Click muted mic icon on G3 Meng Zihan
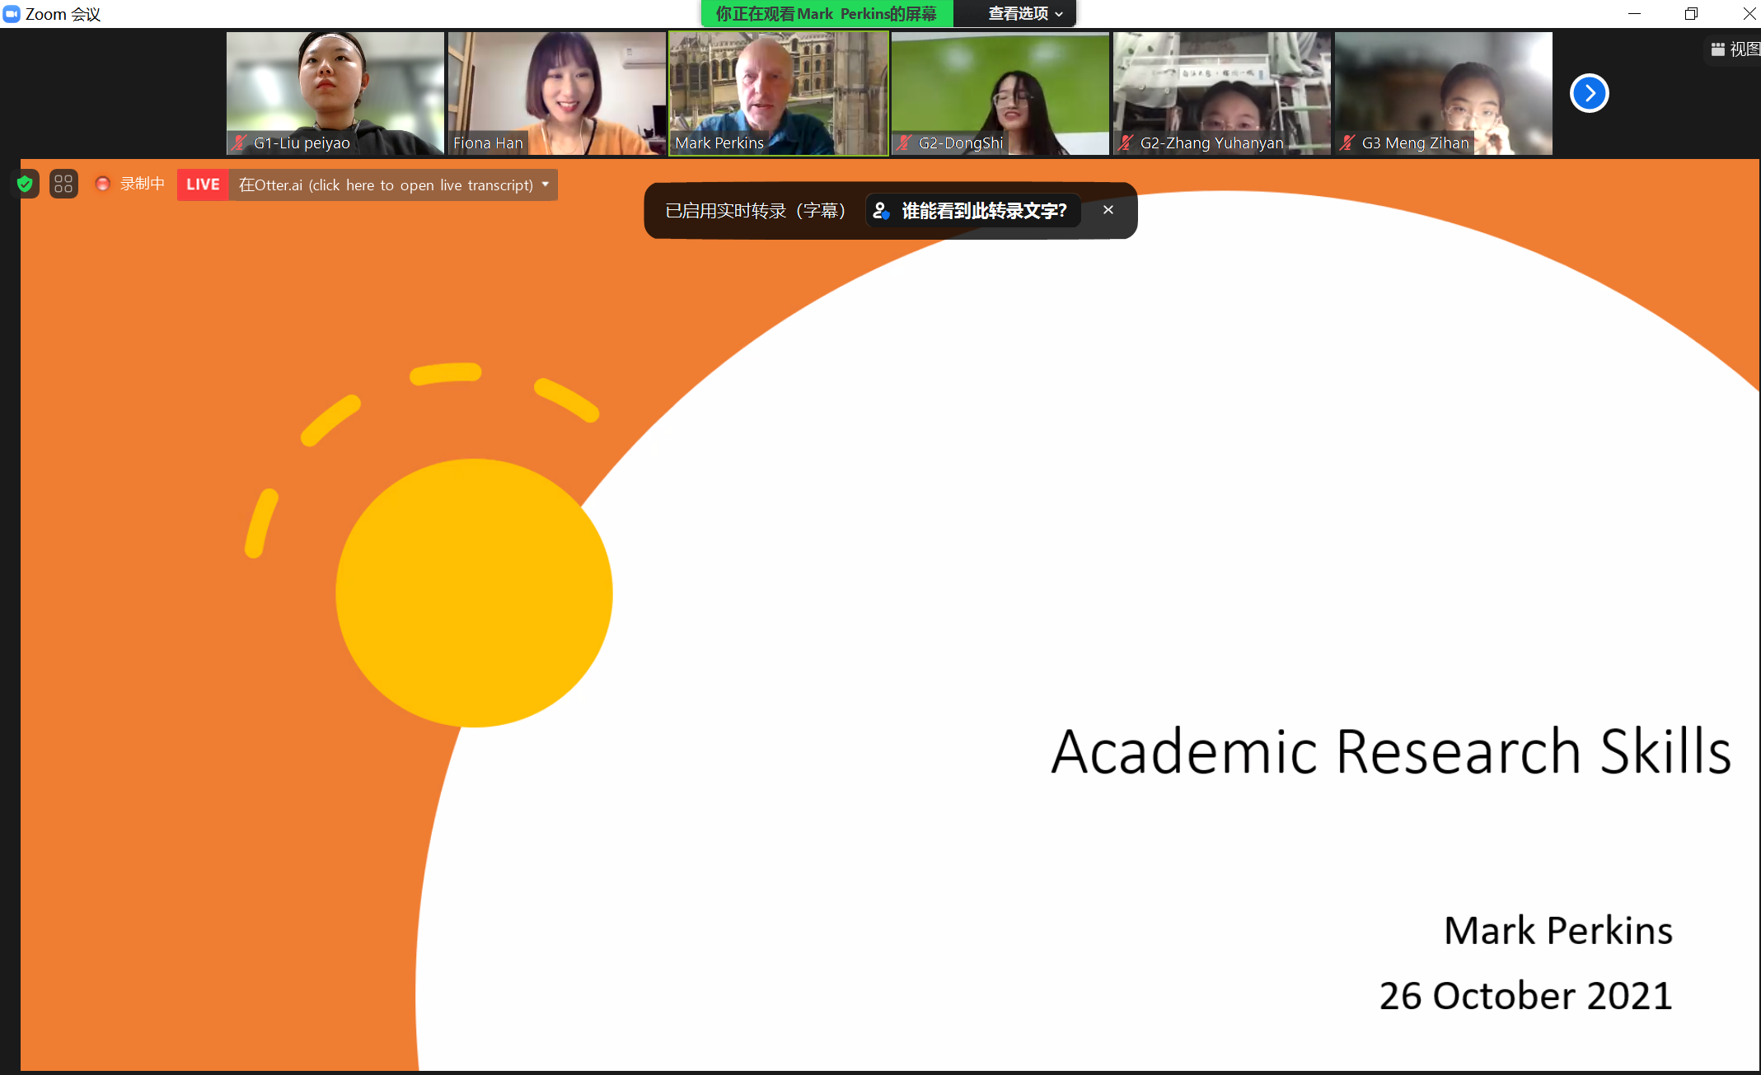 [1348, 143]
